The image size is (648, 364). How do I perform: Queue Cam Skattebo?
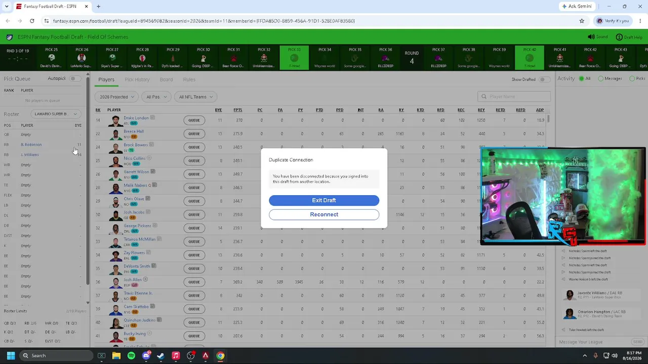[194, 309]
